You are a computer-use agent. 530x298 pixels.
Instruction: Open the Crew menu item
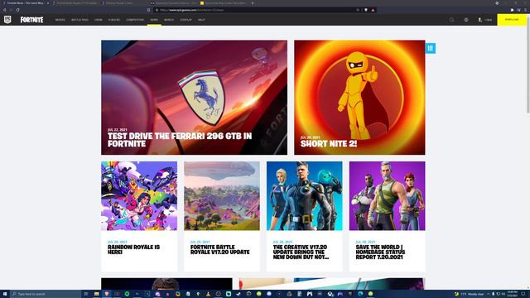click(x=99, y=20)
